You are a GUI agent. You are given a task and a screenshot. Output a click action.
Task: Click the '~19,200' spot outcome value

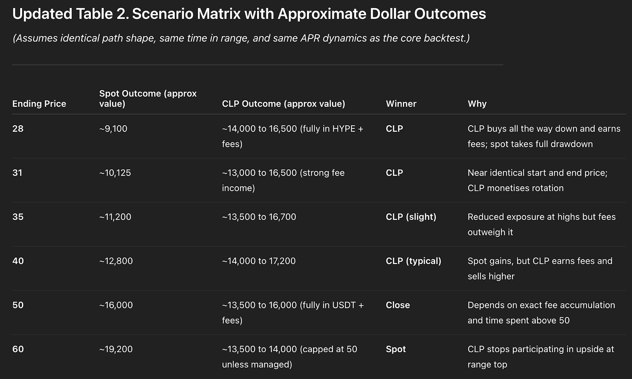pos(116,349)
